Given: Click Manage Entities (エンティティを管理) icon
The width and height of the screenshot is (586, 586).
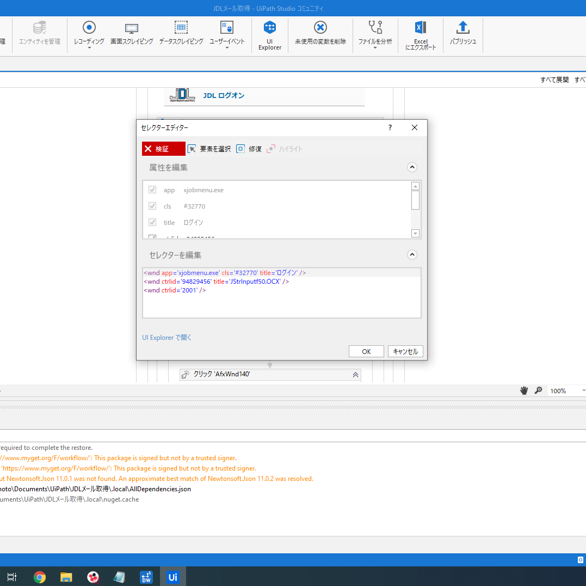Looking at the screenshot, I should click(40, 27).
